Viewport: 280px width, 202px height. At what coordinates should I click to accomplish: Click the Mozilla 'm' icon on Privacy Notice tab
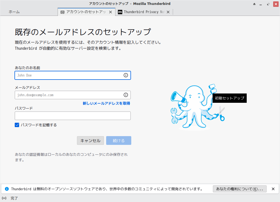pyautogui.click(x=120, y=12)
